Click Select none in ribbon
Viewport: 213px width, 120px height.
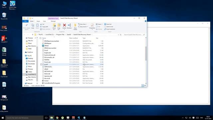[x=109, y=27]
